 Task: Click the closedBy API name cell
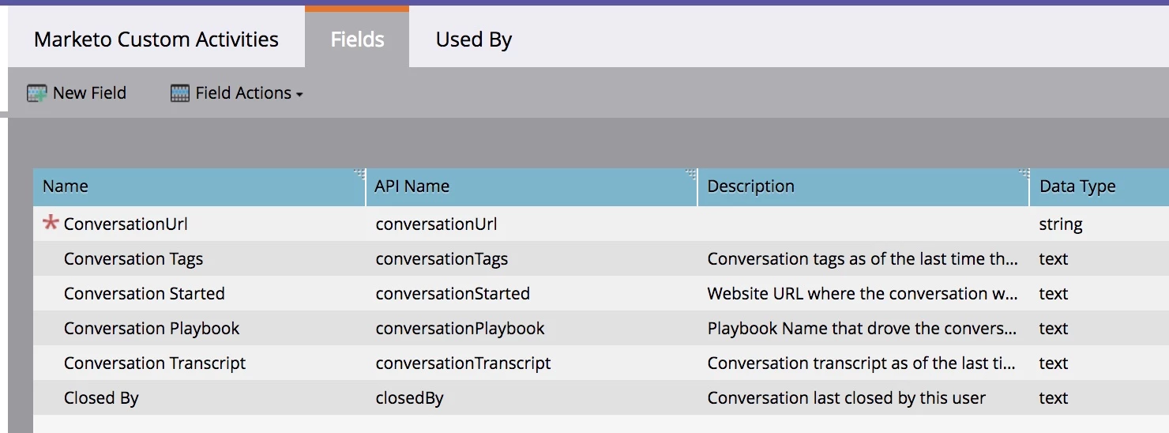pos(409,398)
